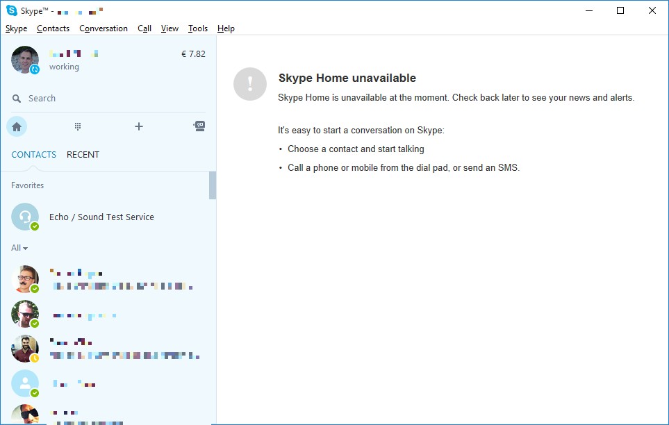This screenshot has height=425, width=669.
Task: Open the Call menu
Action: click(144, 28)
